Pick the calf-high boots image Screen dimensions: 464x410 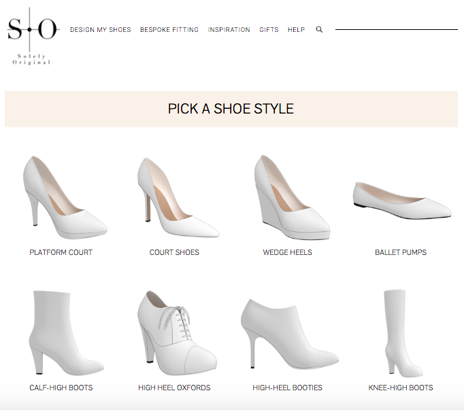click(67, 333)
